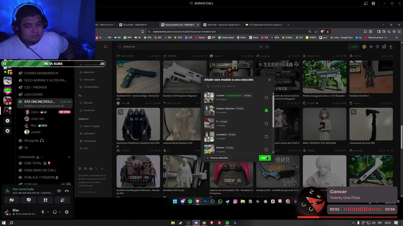Image resolution: width=403 pixels, height=226 pixels.
Task: Open Historial in MakerWorld sidebar
Action: [88, 103]
